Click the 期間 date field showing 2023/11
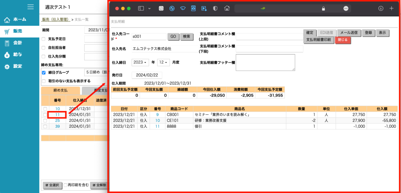The image size is (401, 193). 96,30
